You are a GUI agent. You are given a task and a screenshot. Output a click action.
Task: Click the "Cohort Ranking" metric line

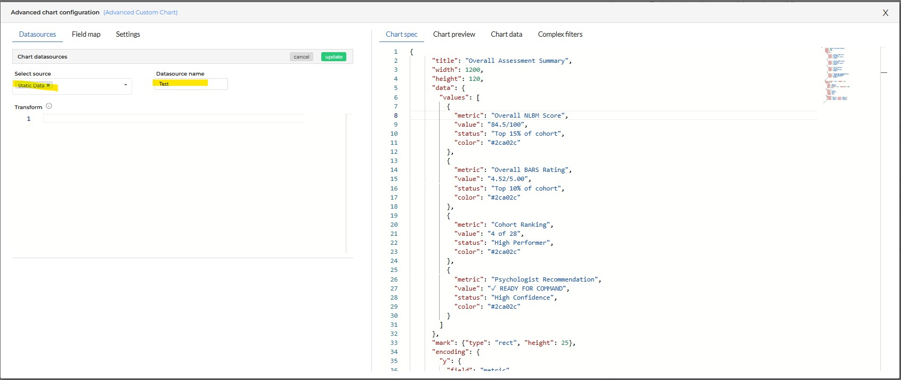(x=504, y=225)
